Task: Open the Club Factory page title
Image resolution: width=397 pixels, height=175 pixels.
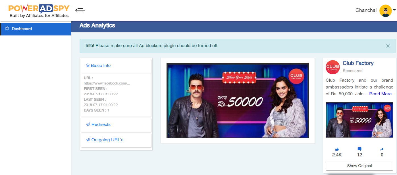Action: point(358,63)
